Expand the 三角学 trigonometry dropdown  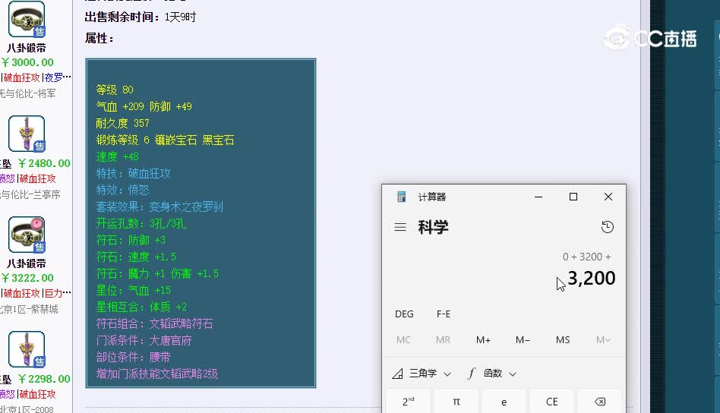pyautogui.click(x=422, y=374)
